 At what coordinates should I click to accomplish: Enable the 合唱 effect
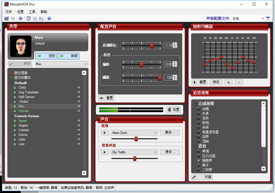click(x=199, y=109)
